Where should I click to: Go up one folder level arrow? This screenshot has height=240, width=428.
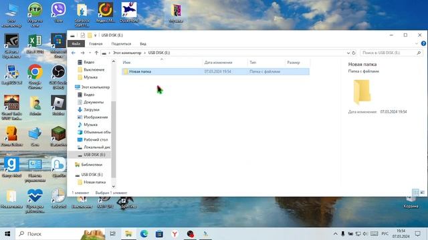coord(96,53)
